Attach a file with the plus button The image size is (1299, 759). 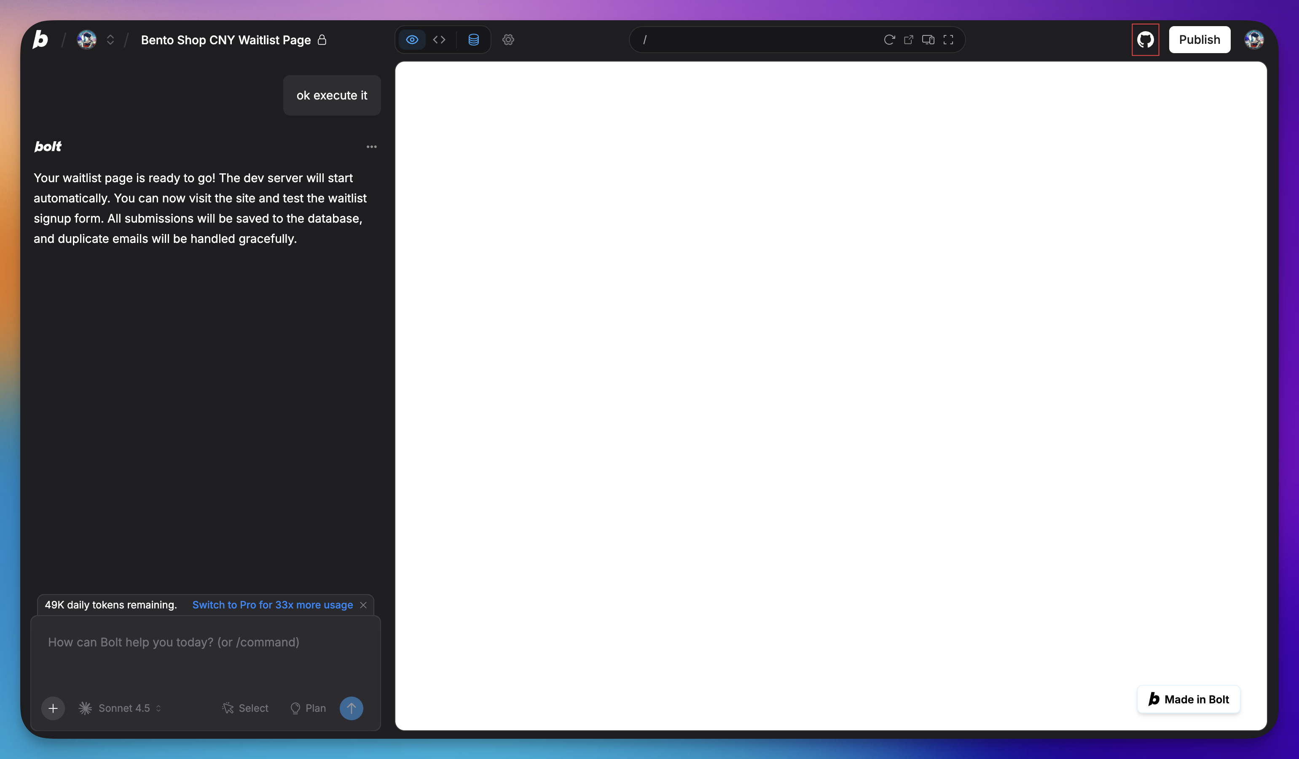coord(53,708)
